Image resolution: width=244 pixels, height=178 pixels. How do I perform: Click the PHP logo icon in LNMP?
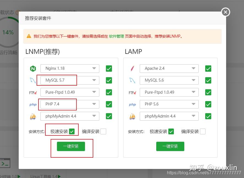(33, 105)
